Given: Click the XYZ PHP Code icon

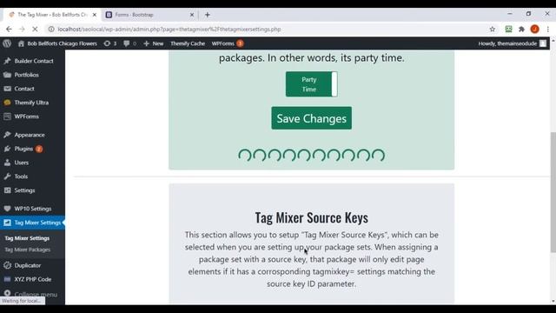Looking at the screenshot, I should click(7, 279).
